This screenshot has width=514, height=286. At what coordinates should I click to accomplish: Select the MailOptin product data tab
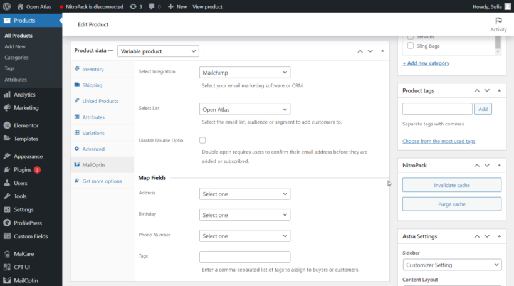click(x=102, y=165)
